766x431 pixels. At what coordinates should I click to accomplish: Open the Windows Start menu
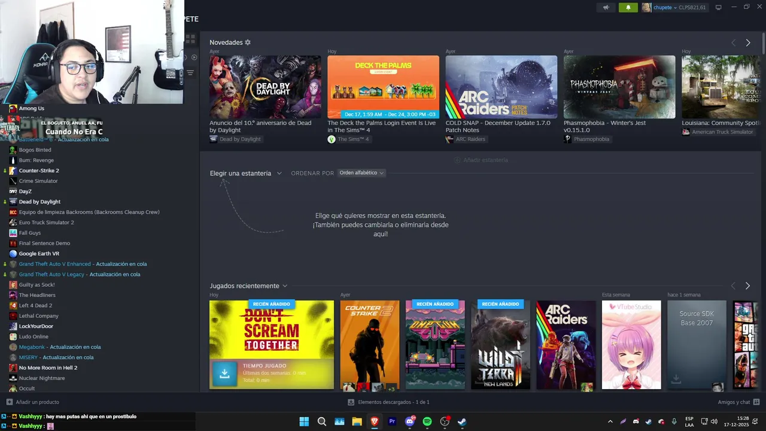pyautogui.click(x=304, y=421)
